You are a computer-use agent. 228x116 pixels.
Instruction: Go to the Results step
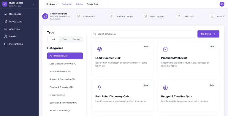[x=221, y=17]
